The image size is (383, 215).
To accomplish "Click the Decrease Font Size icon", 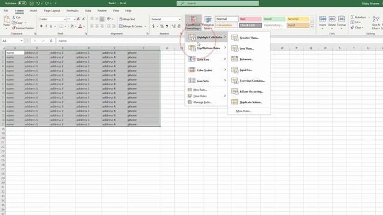I will click(84, 19).
